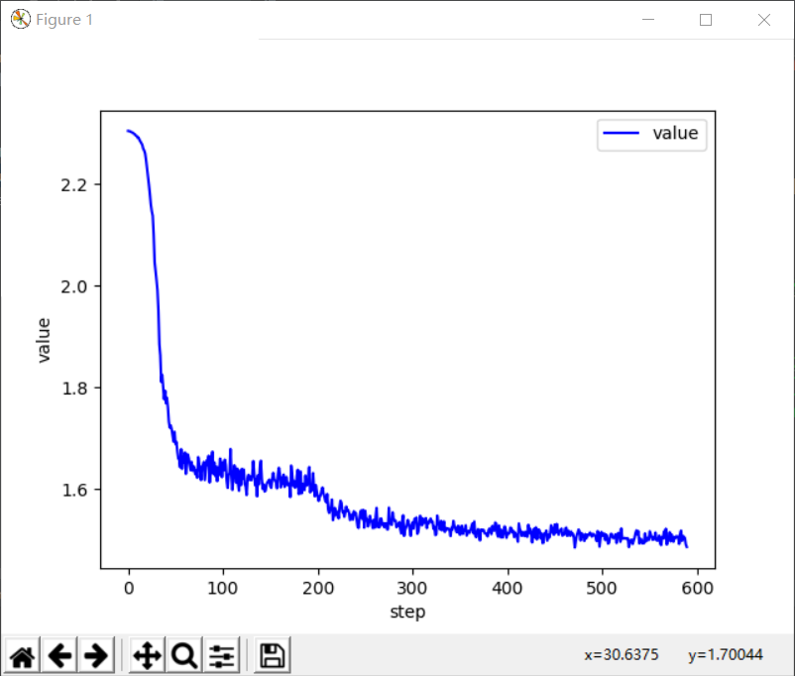Screen dimensions: 795x676
Task: Click the 1.6 y-axis tick label
Action: (x=74, y=490)
